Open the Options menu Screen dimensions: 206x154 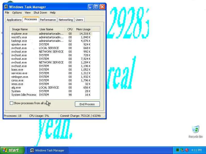(17, 13)
